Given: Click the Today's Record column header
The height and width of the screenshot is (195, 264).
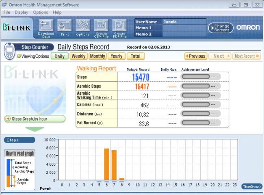Looking at the screenshot, I should [x=138, y=69].
